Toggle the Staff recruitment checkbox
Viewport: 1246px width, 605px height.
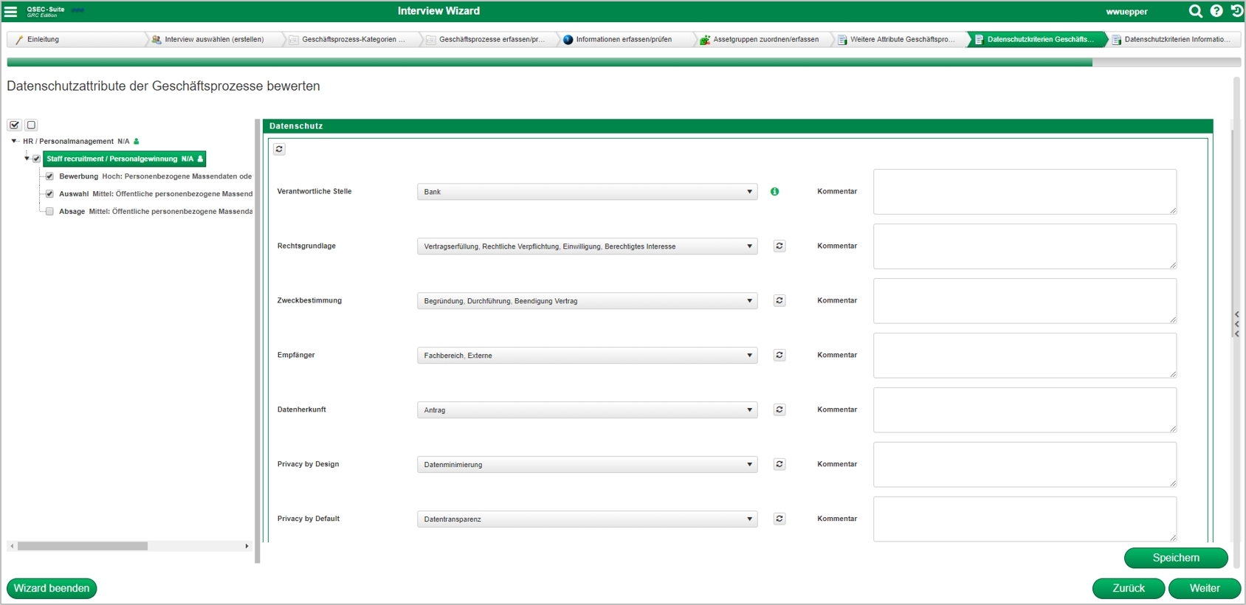click(x=36, y=159)
